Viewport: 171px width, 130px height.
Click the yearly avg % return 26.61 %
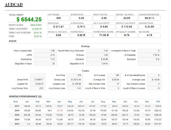(x=38, y=33)
